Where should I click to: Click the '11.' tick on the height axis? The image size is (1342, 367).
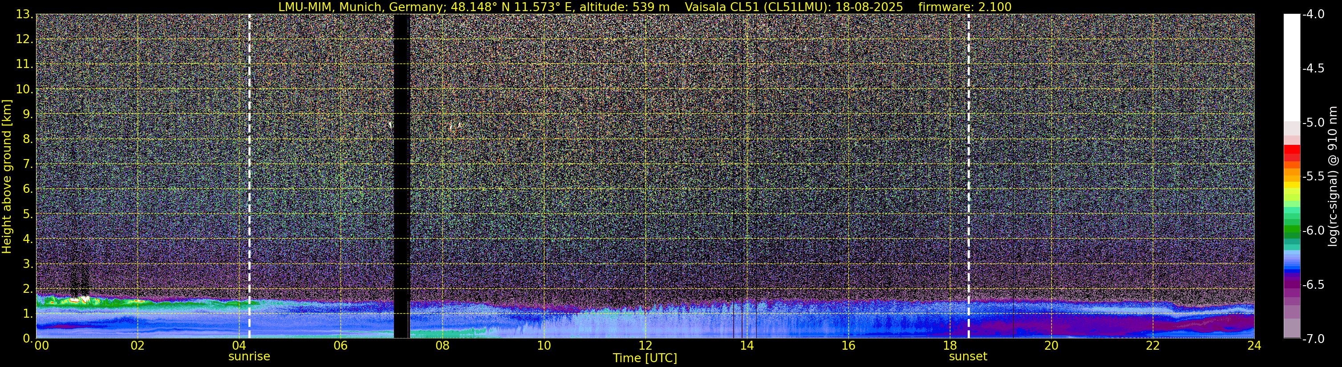pyautogui.click(x=24, y=64)
